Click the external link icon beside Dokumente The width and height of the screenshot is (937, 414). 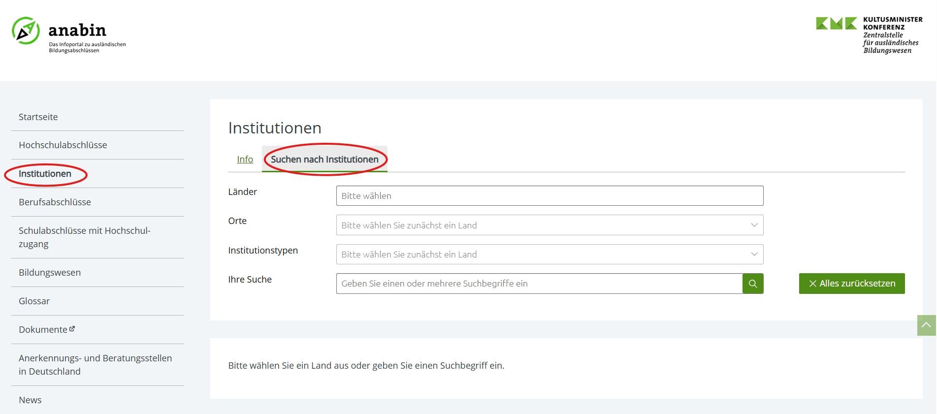point(72,329)
